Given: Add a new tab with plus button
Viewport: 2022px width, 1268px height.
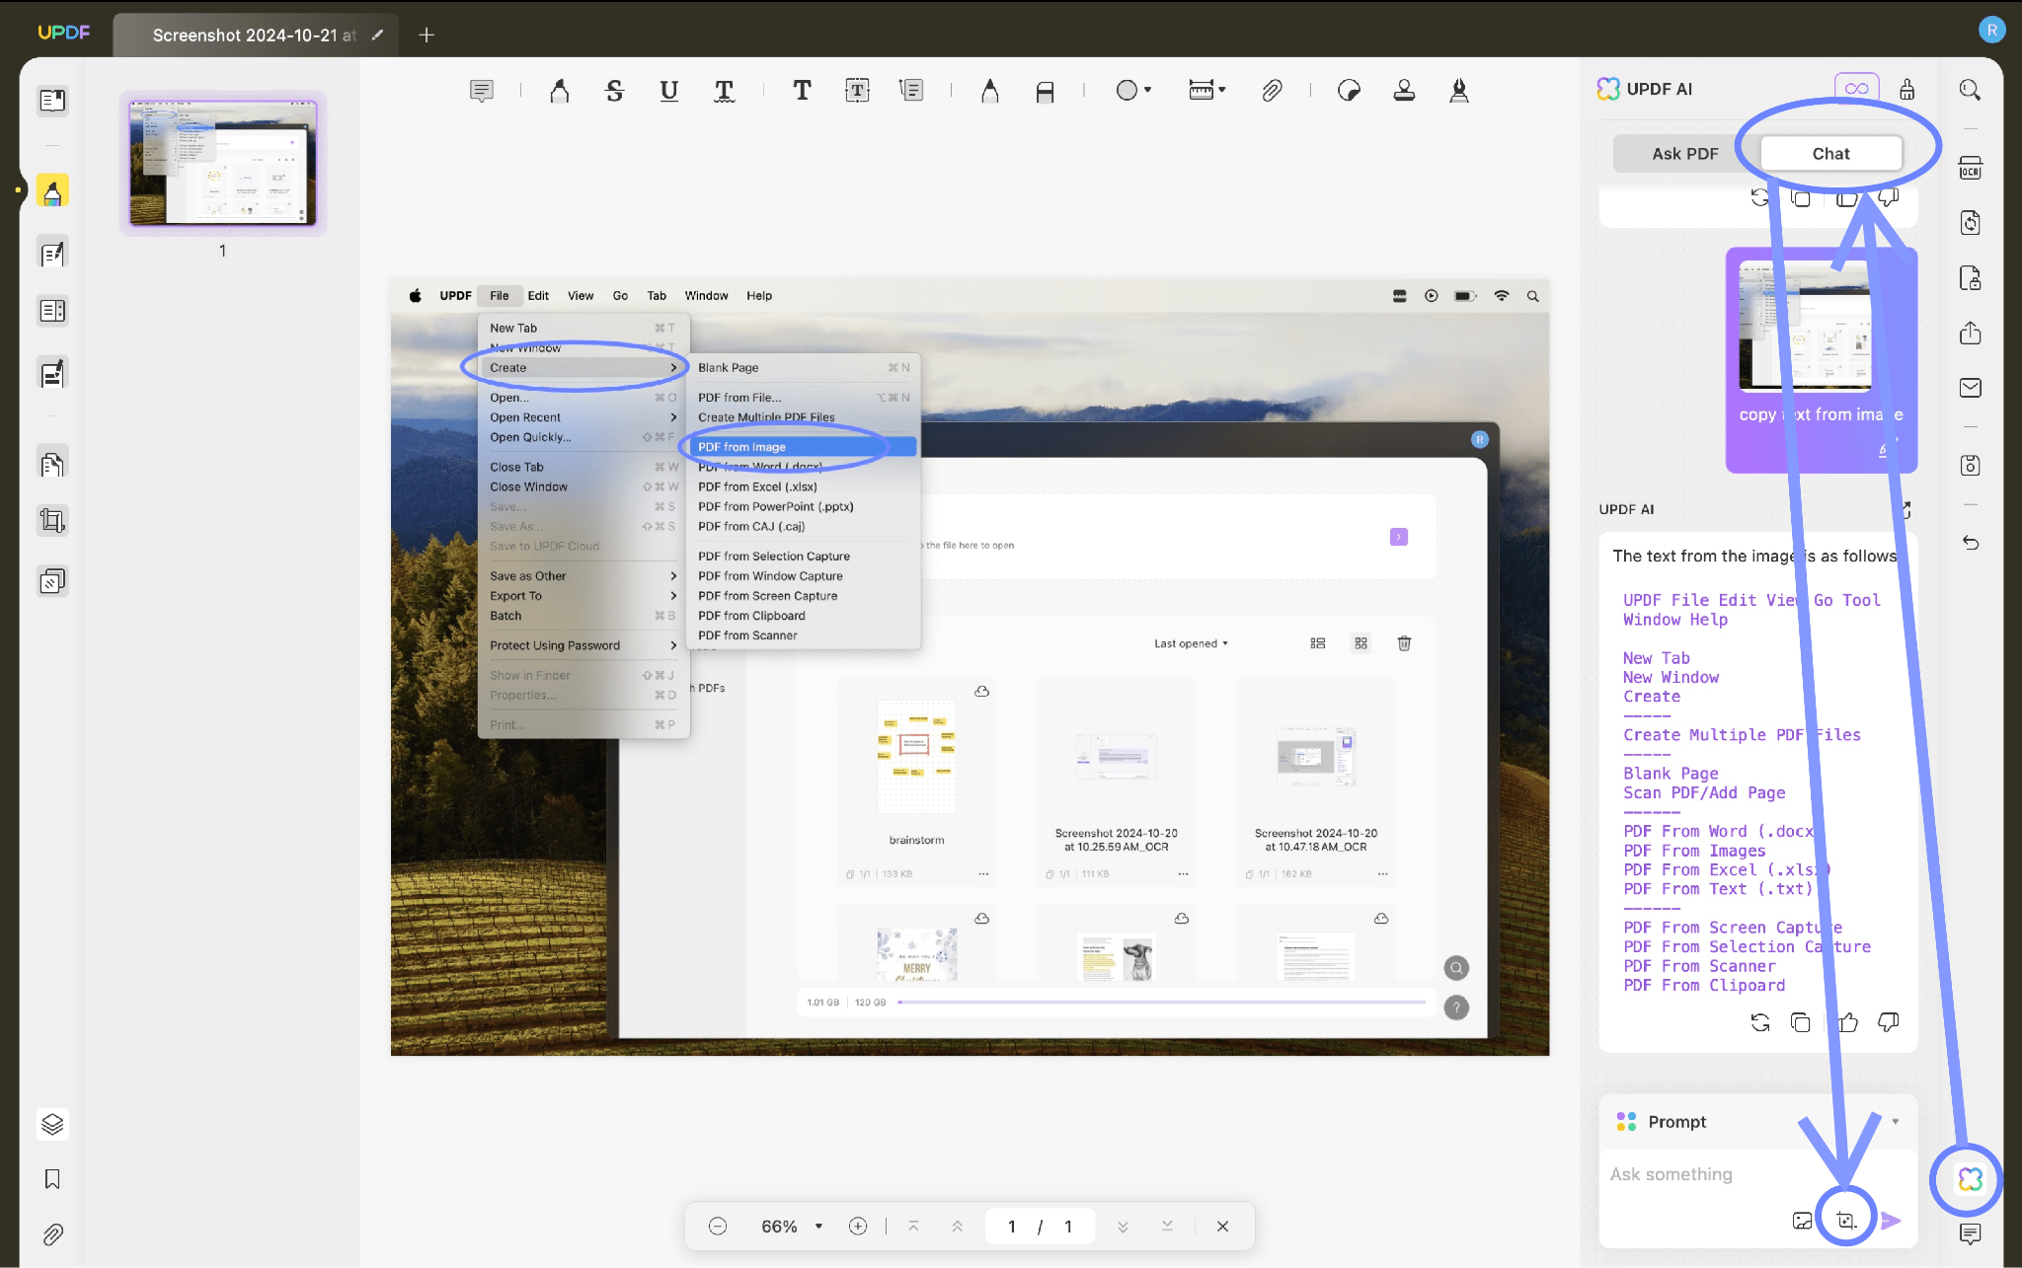Looking at the screenshot, I should pyautogui.click(x=427, y=36).
